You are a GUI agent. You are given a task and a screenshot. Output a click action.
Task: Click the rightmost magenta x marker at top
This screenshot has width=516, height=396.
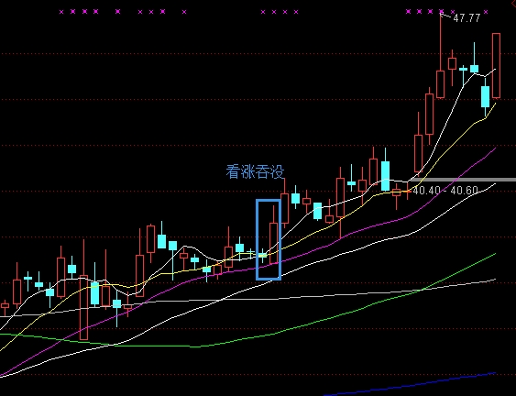486,12
